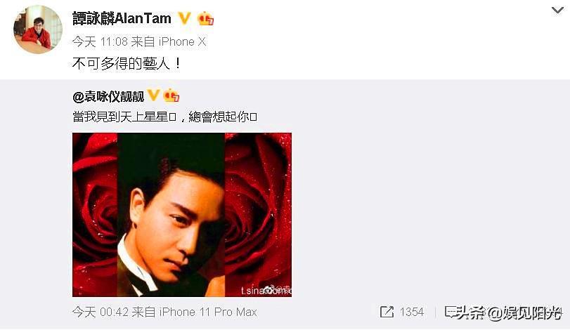Click the V badge next to 袁咏仪靓靓

[153, 95]
